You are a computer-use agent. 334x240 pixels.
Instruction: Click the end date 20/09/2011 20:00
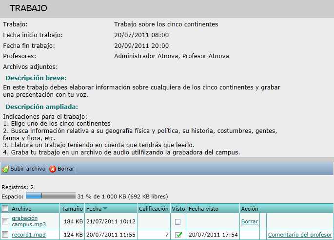[x=141, y=45]
